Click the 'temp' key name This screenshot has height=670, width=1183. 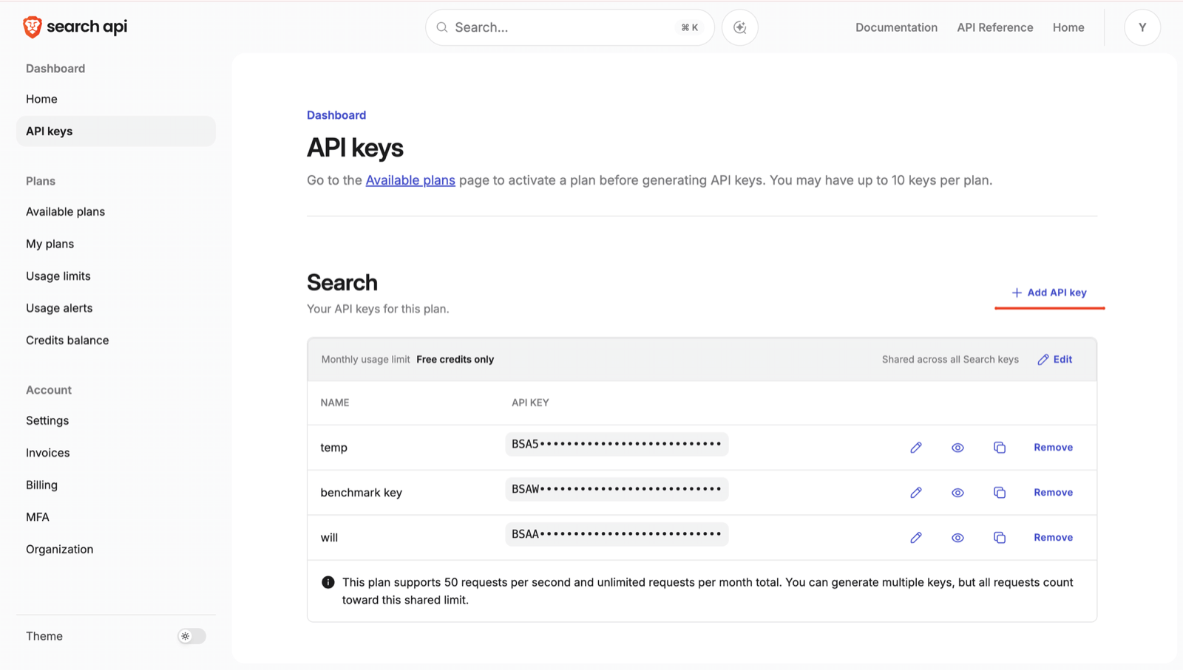tap(333, 448)
